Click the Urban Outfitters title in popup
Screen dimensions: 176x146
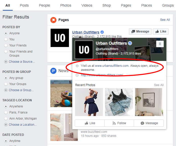click(x=111, y=43)
